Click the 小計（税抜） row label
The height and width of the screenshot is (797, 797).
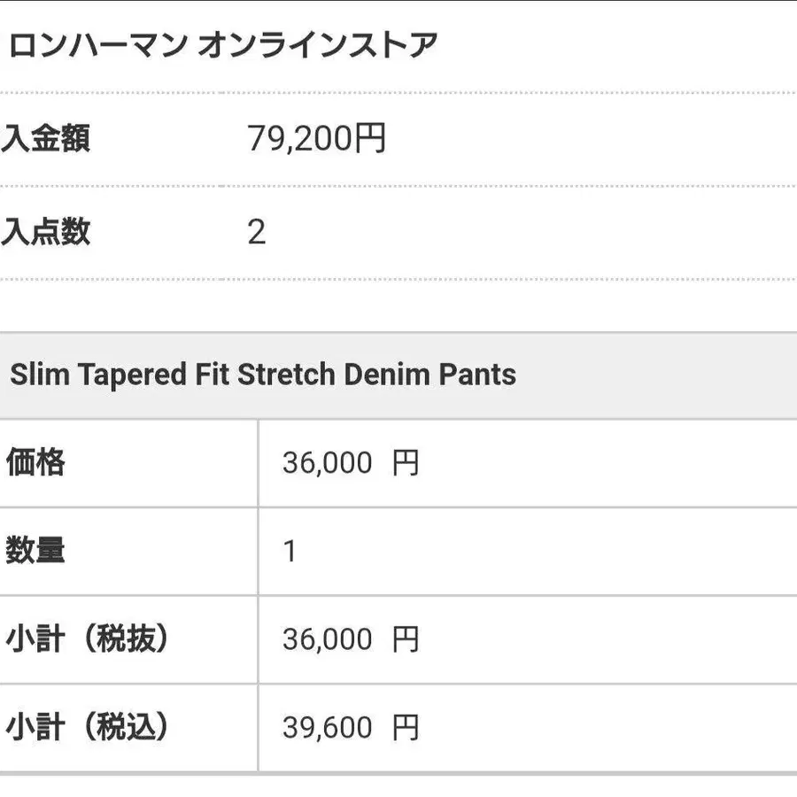point(88,639)
